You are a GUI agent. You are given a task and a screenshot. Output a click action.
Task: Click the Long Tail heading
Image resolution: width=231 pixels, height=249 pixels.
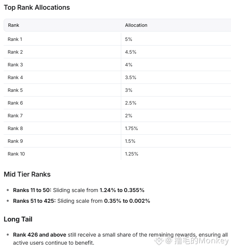pyautogui.click(x=18, y=219)
